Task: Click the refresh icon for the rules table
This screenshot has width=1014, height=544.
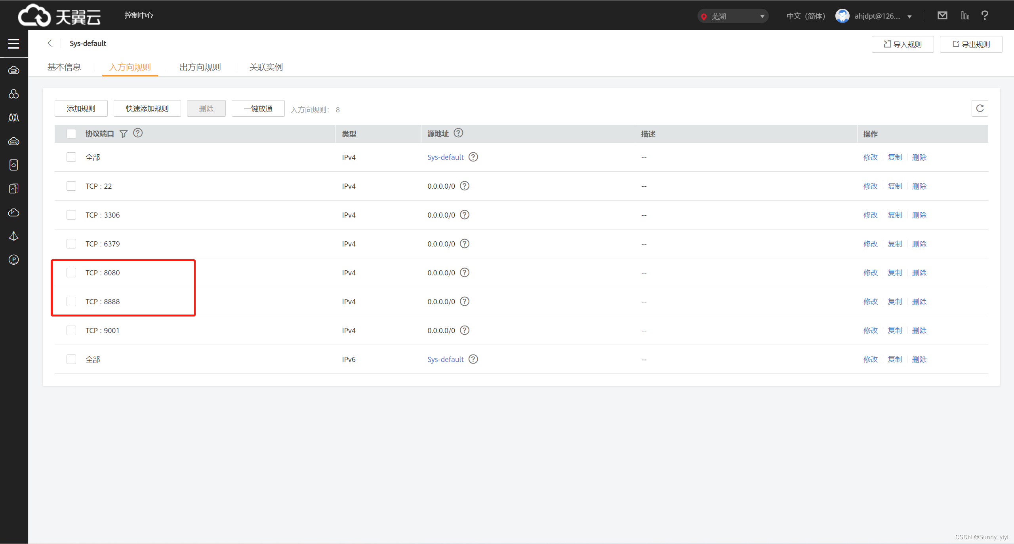Action: (980, 108)
